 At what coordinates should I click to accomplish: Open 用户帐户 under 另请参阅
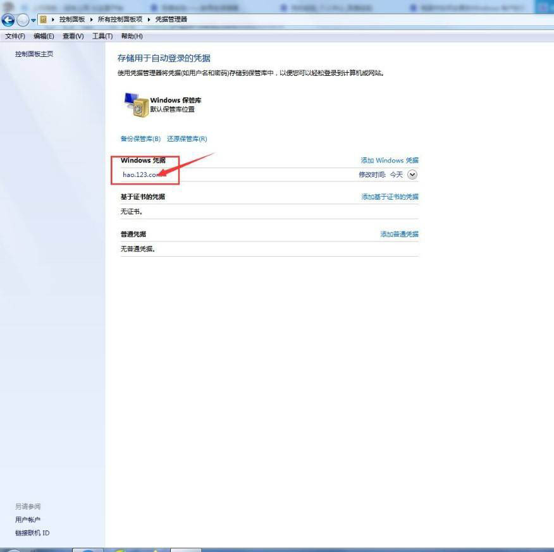click(x=28, y=520)
